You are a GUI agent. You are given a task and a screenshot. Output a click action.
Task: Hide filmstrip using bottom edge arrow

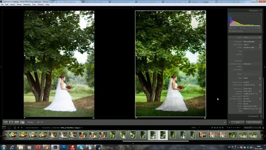tap(133, 143)
